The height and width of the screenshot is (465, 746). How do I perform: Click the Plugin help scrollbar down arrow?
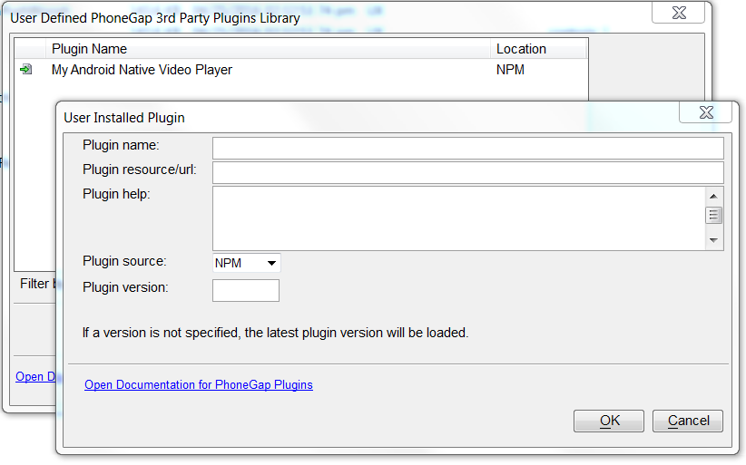pyautogui.click(x=713, y=240)
